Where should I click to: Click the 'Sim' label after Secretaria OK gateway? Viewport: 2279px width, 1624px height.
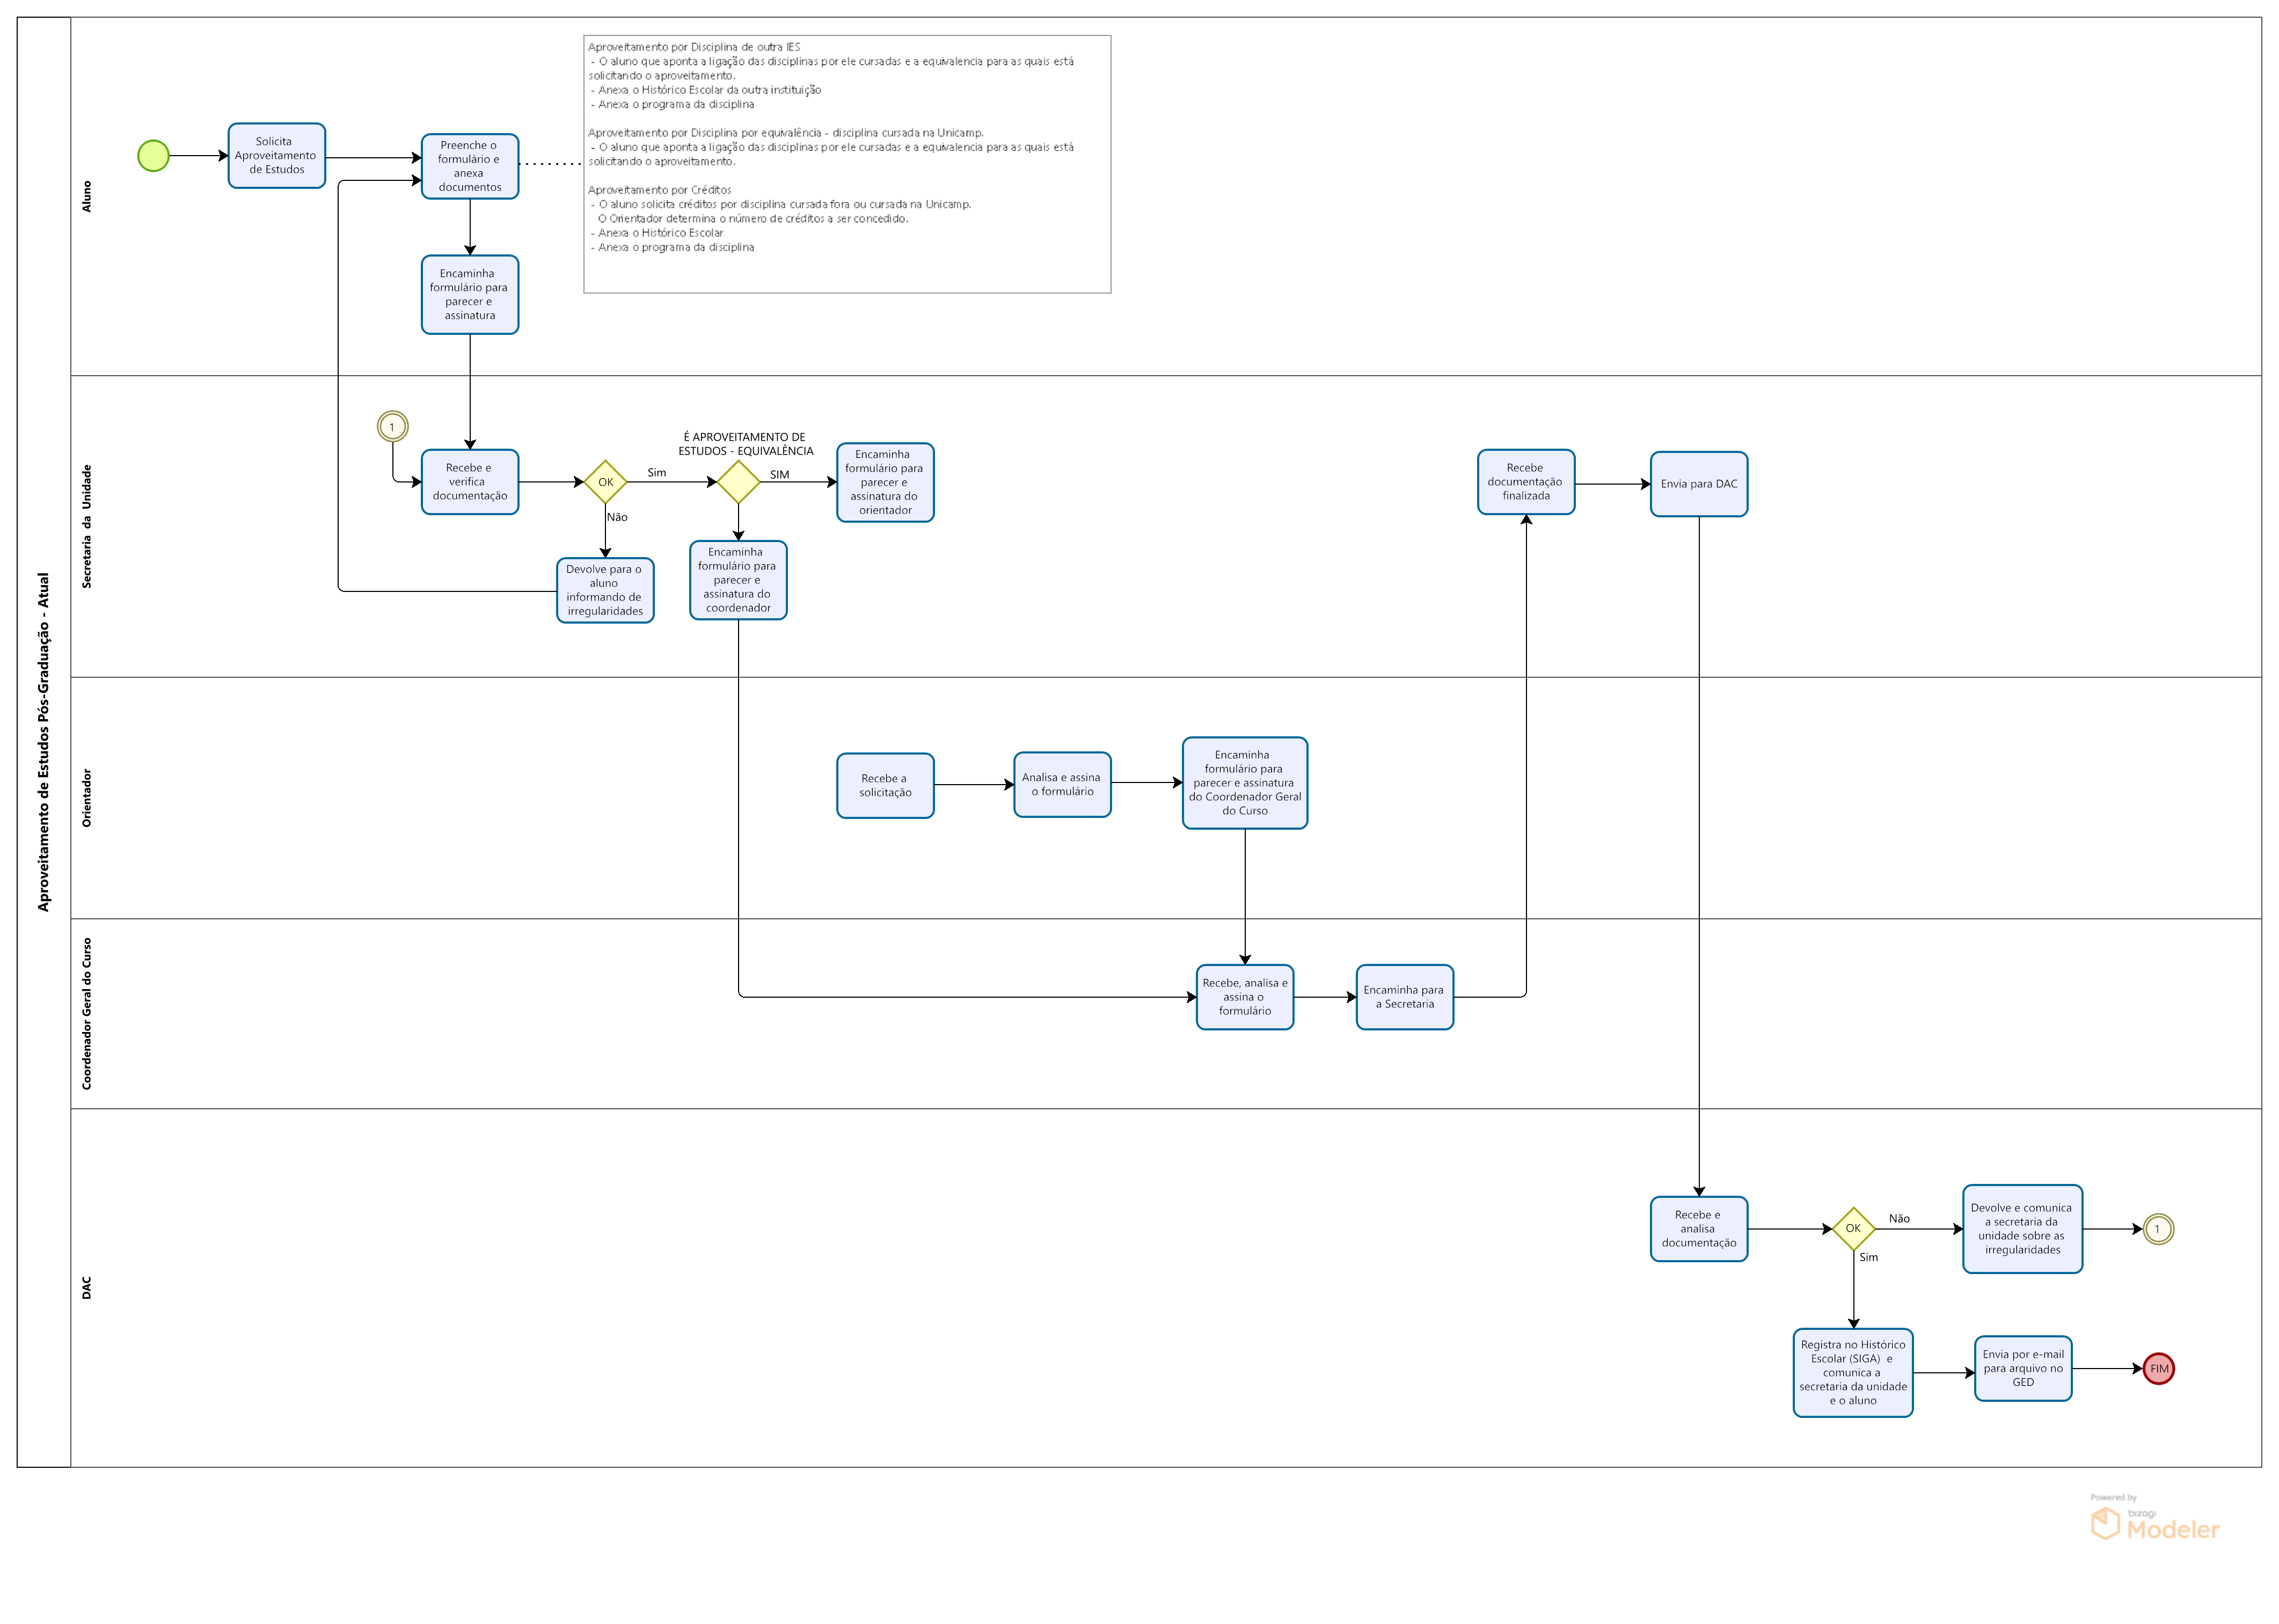coord(656,473)
